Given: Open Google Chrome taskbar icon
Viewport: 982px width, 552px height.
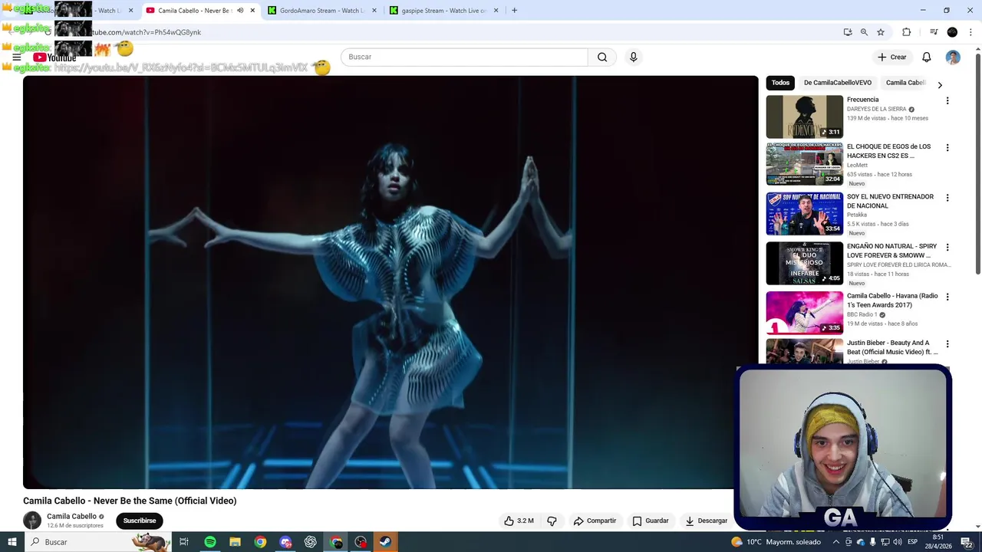Looking at the screenshot, I should coord(261,542).
